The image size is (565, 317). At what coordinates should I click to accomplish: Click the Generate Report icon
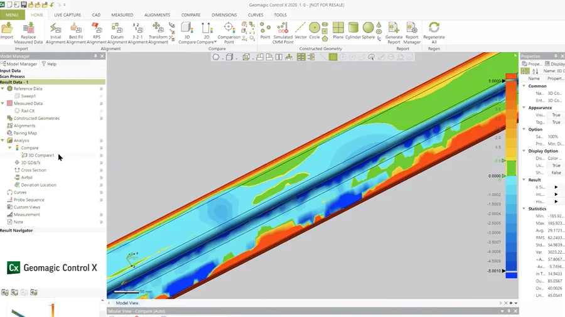[x=394, y=32]
